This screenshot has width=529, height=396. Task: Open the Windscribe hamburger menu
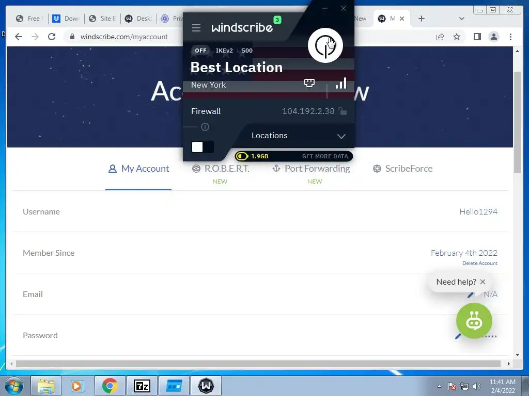coord(196,28)
